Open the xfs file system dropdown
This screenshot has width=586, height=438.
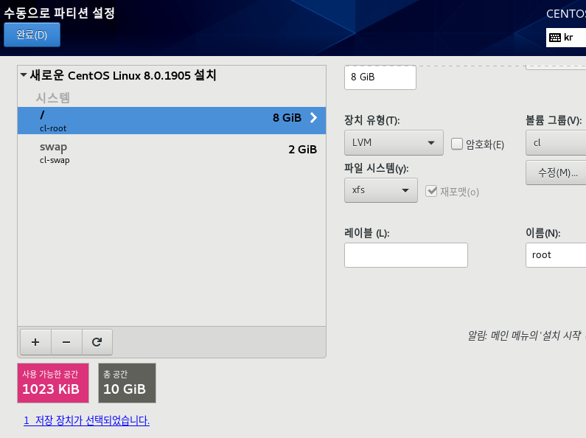pyautogui.click(x=381, y=190)
